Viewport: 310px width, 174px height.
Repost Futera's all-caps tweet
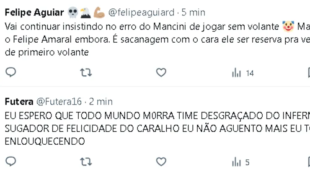click(86, 161)
